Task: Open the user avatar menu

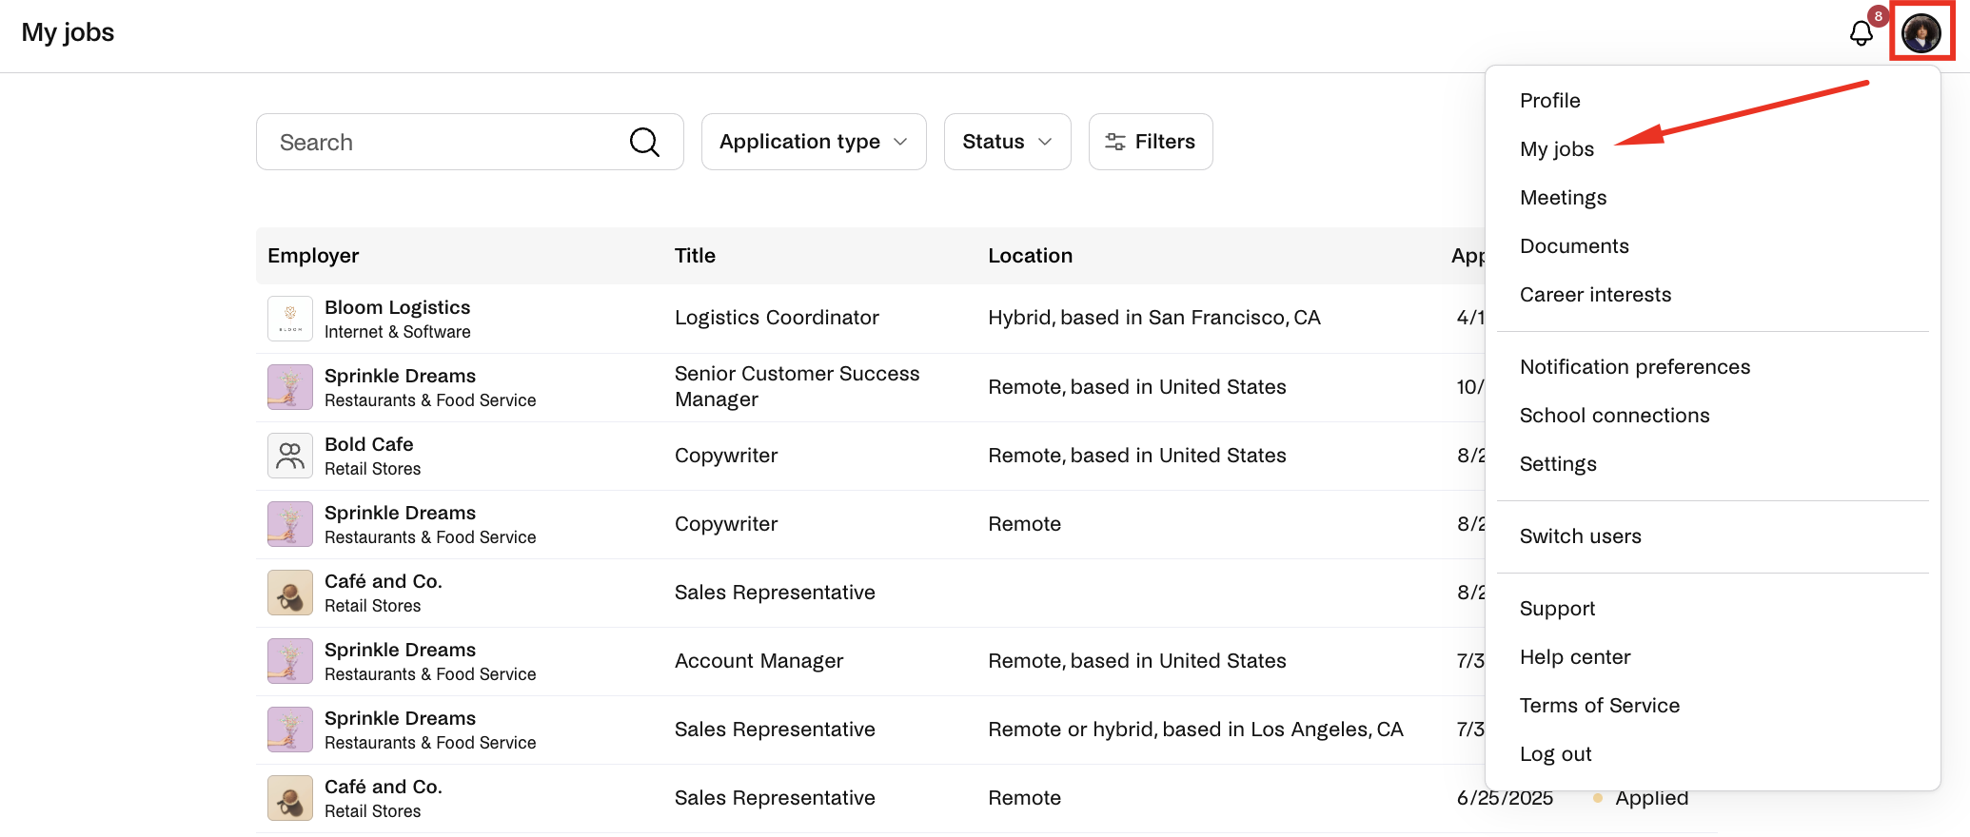Action: click(x=1921, y=33)
